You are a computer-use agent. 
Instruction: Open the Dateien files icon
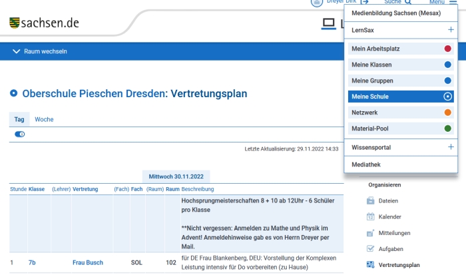[371, 201]
